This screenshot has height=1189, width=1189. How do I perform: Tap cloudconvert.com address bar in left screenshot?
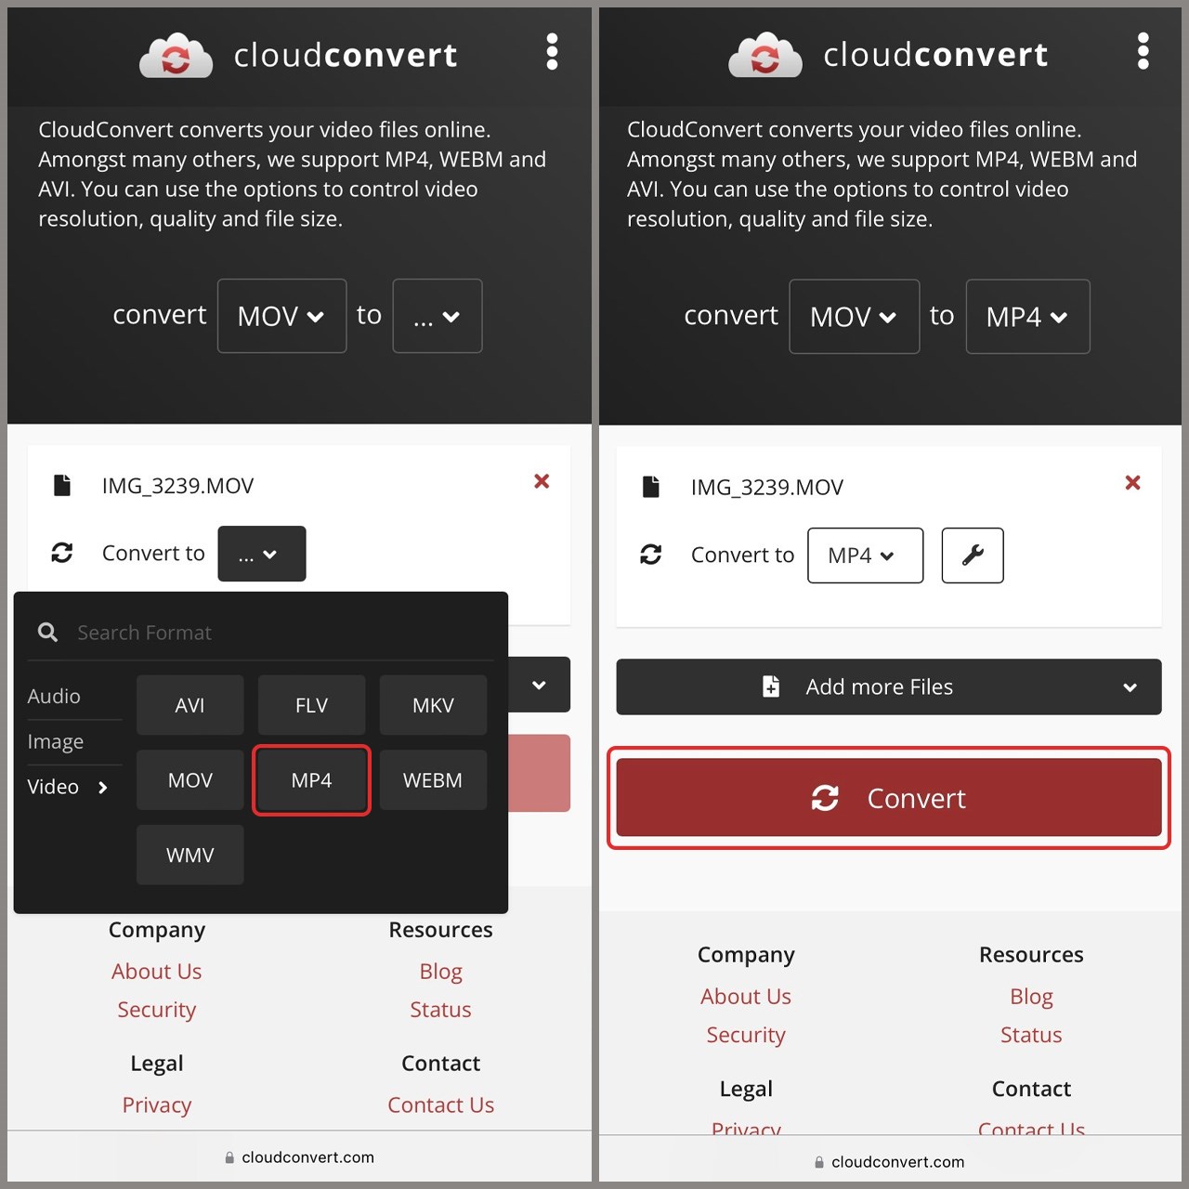(299, 1157)
